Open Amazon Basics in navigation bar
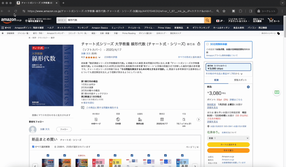Screen dimensions: 286x167 100,28
